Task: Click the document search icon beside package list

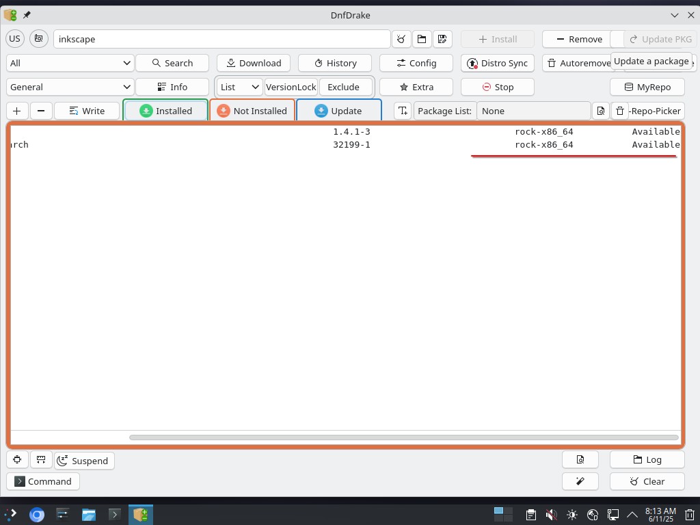Action: click(601, 111)
